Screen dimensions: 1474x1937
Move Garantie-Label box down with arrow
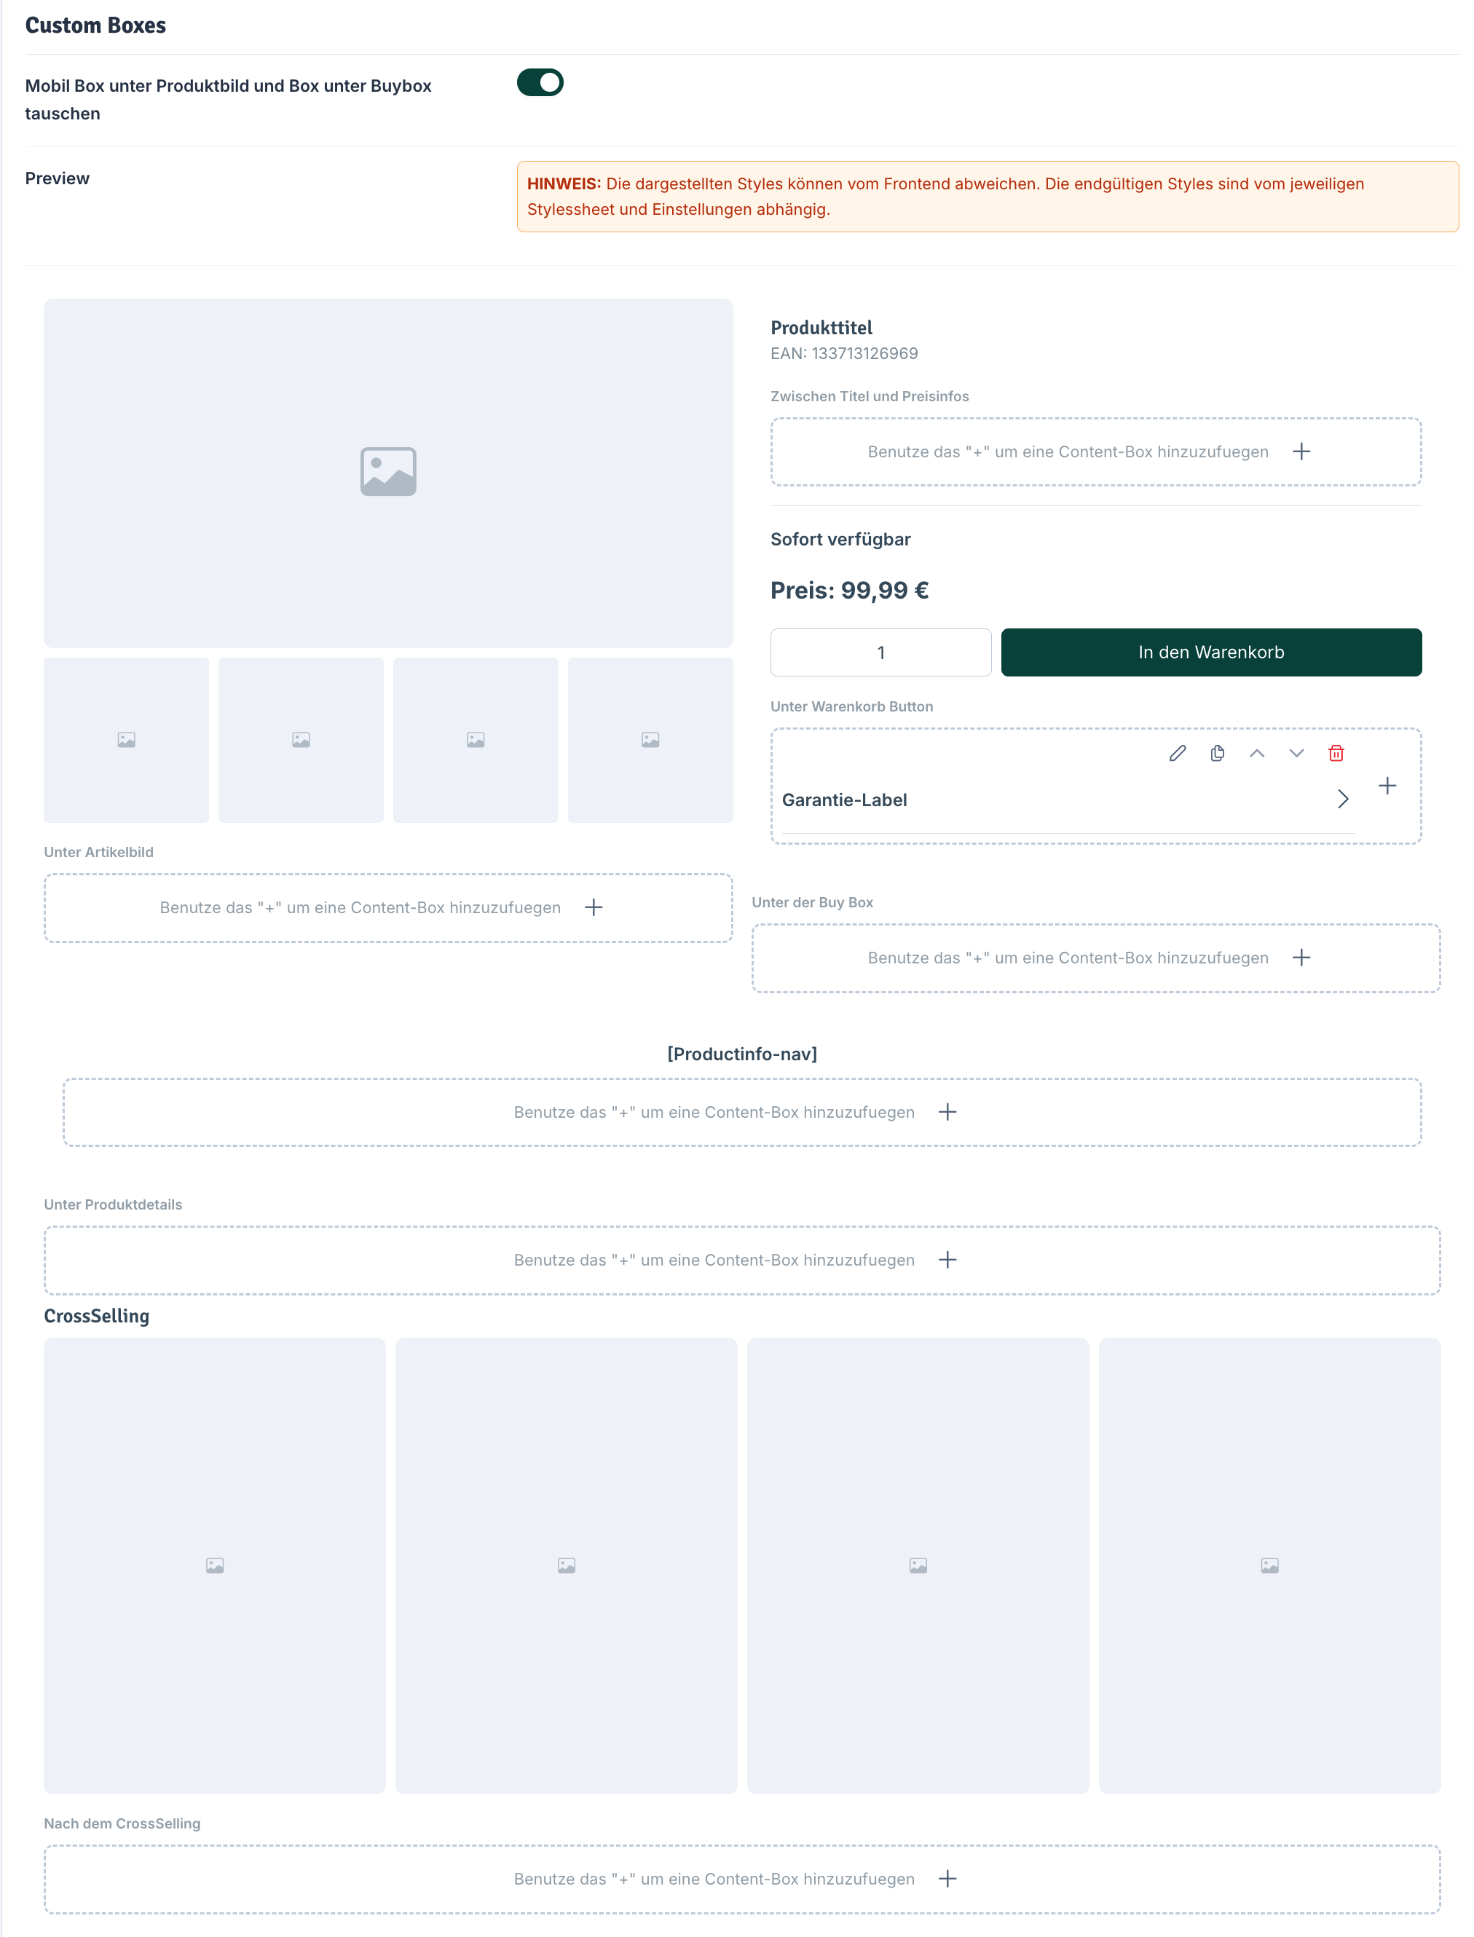tap(1297, 754)
